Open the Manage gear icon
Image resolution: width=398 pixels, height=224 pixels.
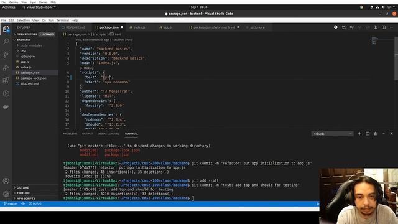pos(6,194)
